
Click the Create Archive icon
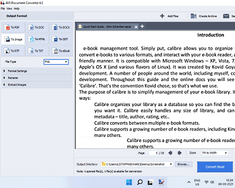(193, 16)
